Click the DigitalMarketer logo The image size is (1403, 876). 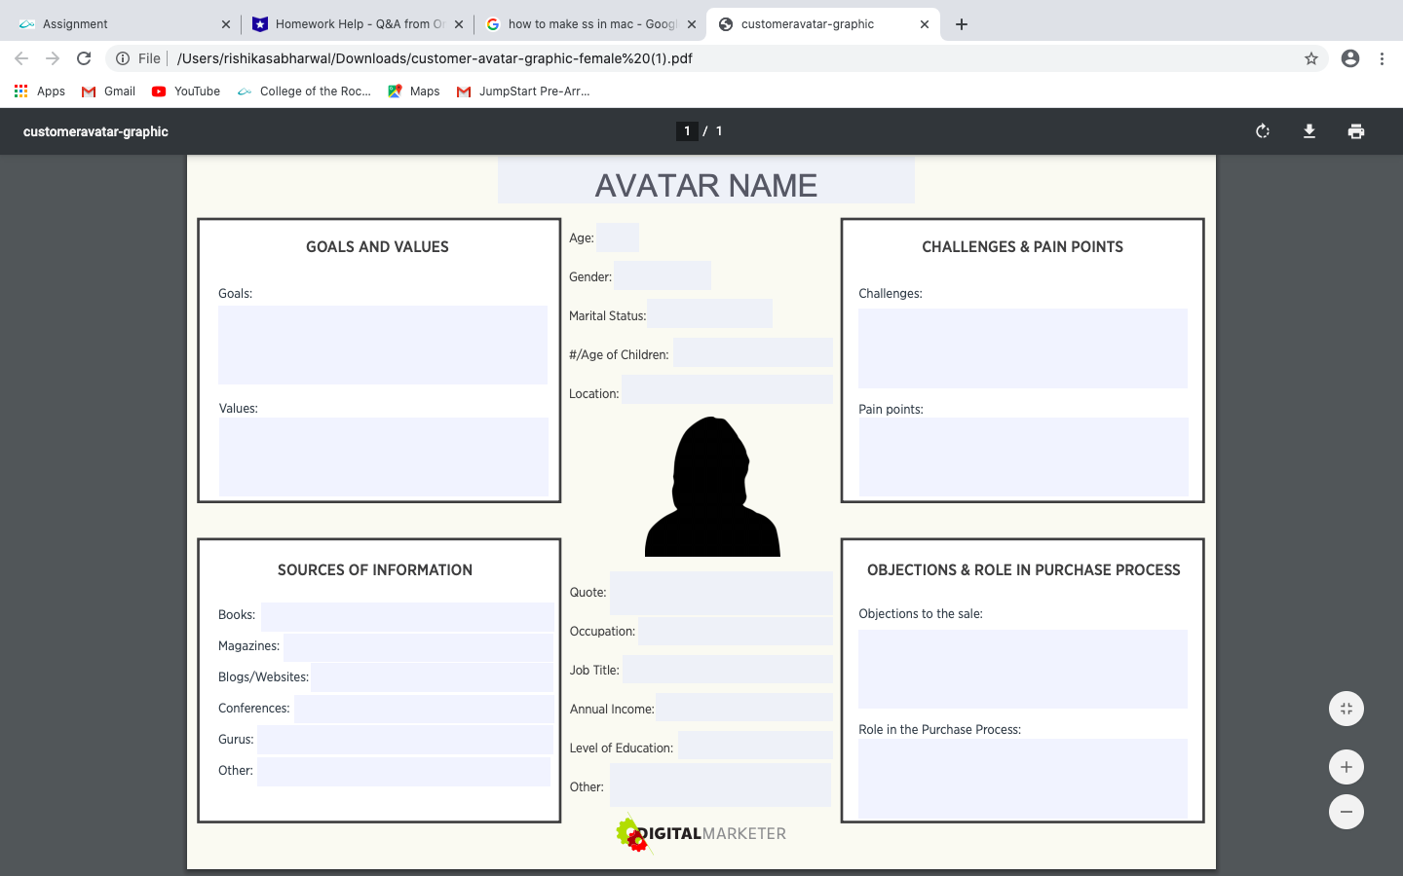tap(701, 833)
